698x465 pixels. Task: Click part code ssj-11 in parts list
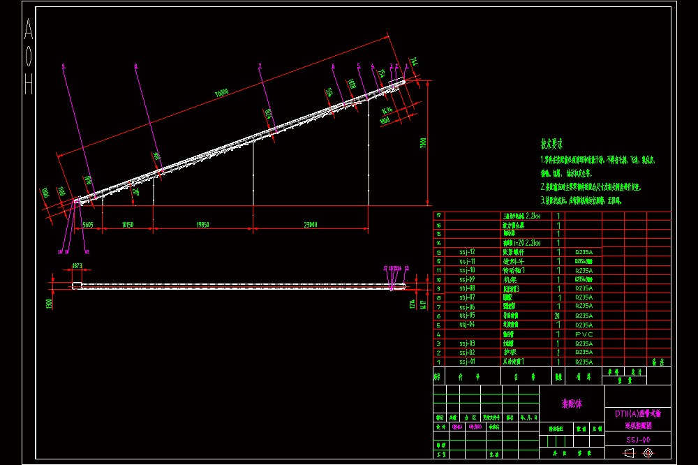pos(467,261)
